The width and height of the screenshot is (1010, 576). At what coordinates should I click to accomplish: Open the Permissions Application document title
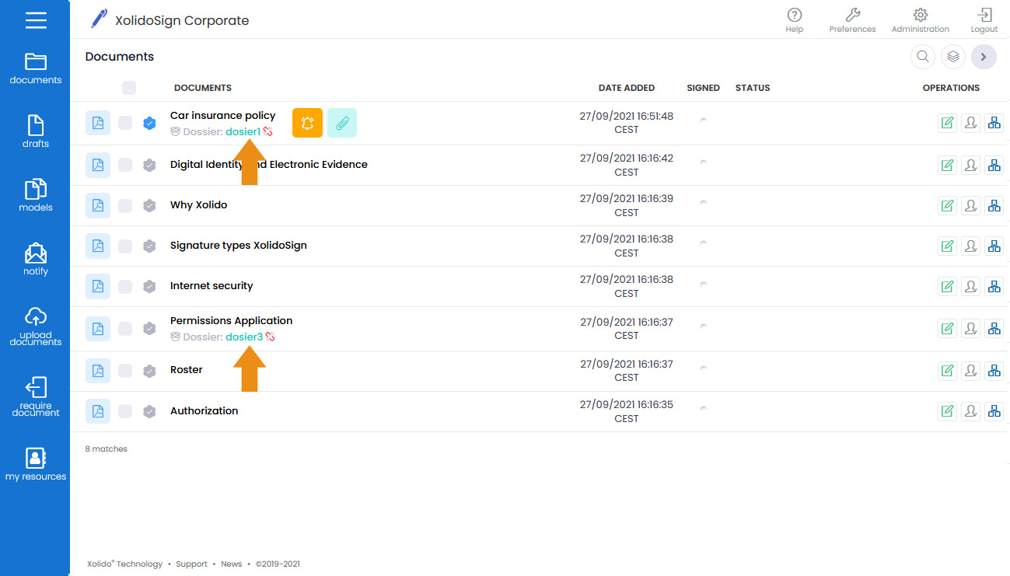(x=232, y=321)
